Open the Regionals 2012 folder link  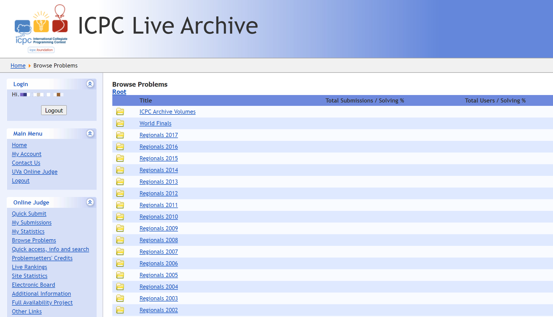(x=158, y=193)
